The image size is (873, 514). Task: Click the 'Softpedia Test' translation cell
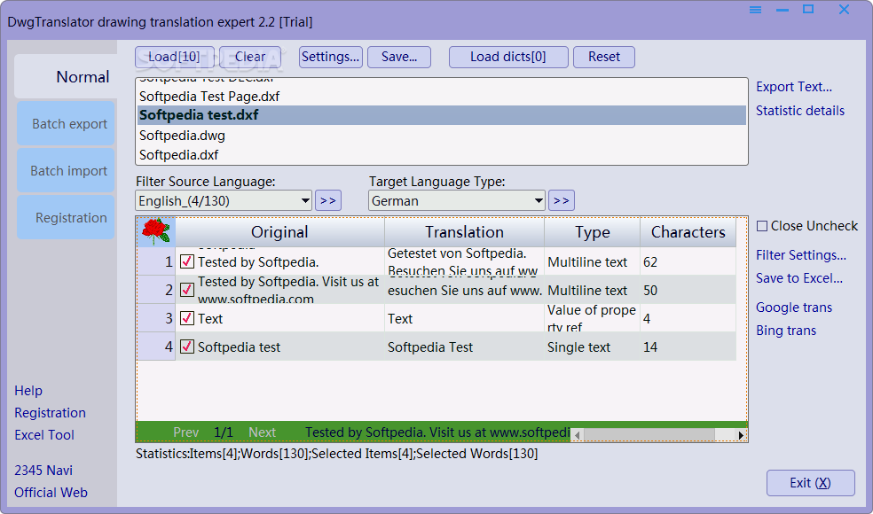pyautogui.click(x=464, y=347)
